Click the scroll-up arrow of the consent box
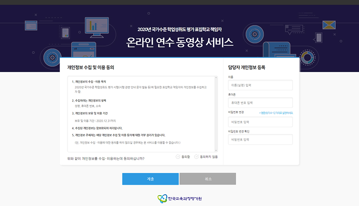This screenshot has width=359, height=206. [216, 78]
